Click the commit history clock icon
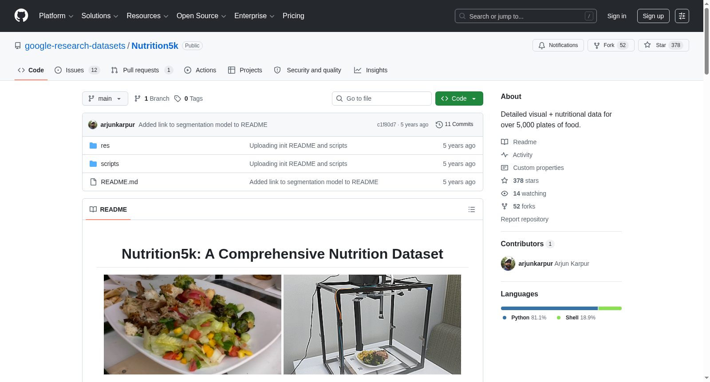 point(439,125)
